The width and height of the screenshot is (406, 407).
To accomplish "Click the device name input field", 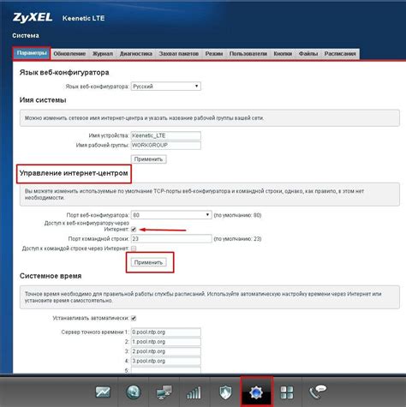I will click(x=166, y=135).
